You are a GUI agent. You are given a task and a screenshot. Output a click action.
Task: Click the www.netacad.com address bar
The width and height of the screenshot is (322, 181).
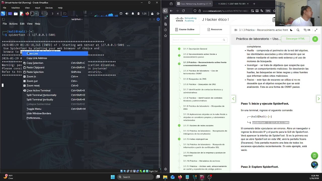coord(226,11)
